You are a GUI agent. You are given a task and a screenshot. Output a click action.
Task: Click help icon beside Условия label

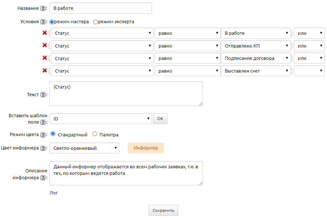pos(43,22)
